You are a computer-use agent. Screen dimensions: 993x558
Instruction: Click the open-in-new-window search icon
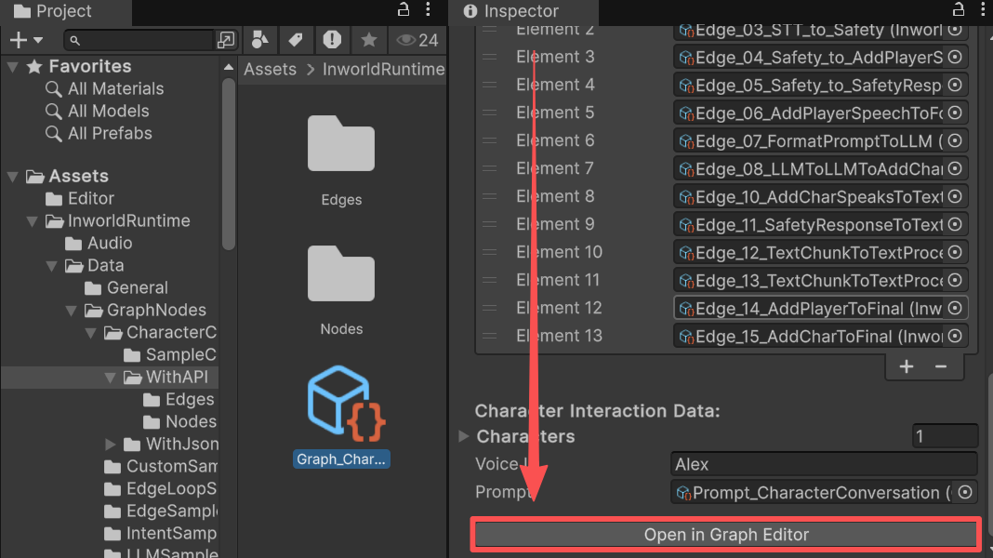click(225, 40)
